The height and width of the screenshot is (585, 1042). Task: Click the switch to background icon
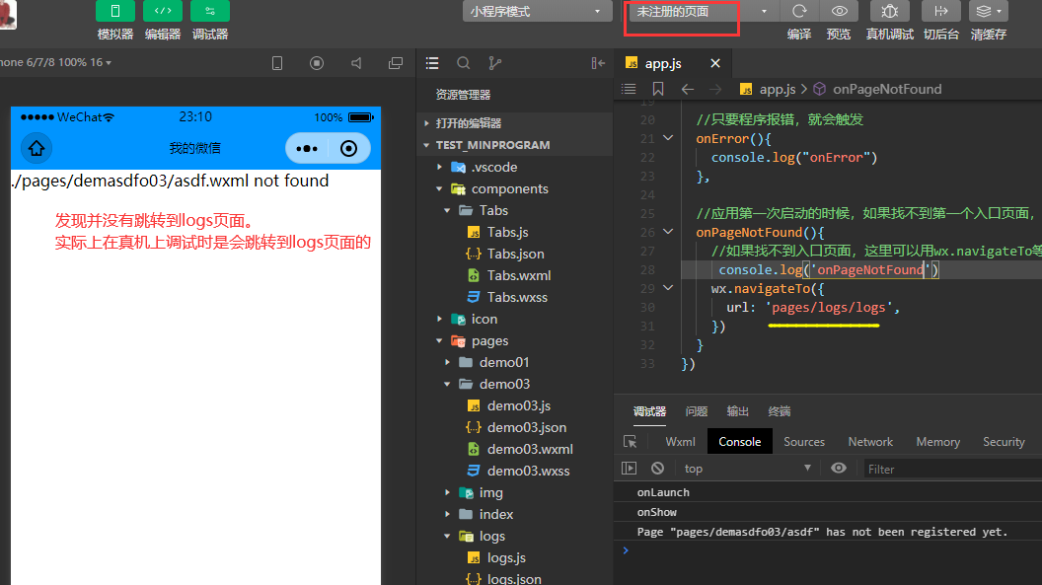point(941,11)
